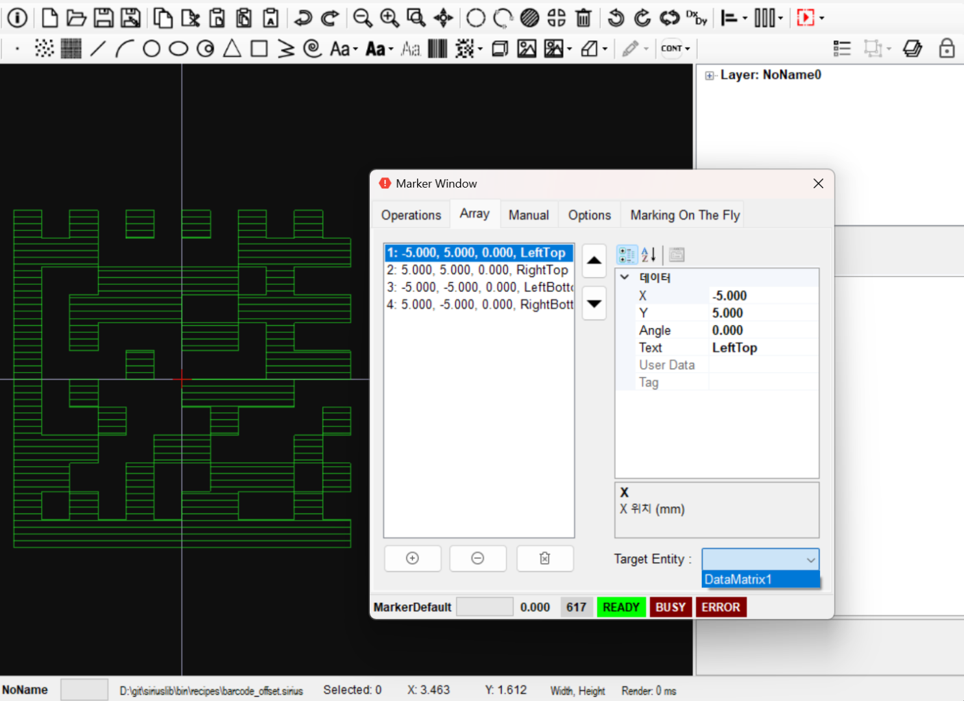Select the Ellipse drawing tool
This screenshot has height=701, width=964.
pos(178,49)
